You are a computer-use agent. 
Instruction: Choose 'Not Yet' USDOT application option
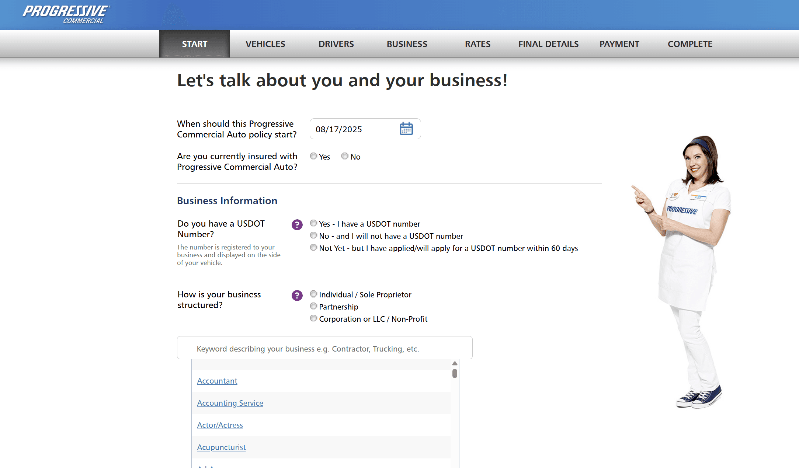(x=313, y=248)
